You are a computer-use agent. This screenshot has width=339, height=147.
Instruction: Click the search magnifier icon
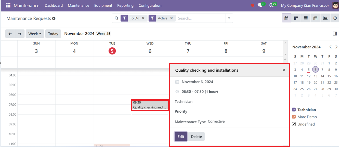point(116,18)
